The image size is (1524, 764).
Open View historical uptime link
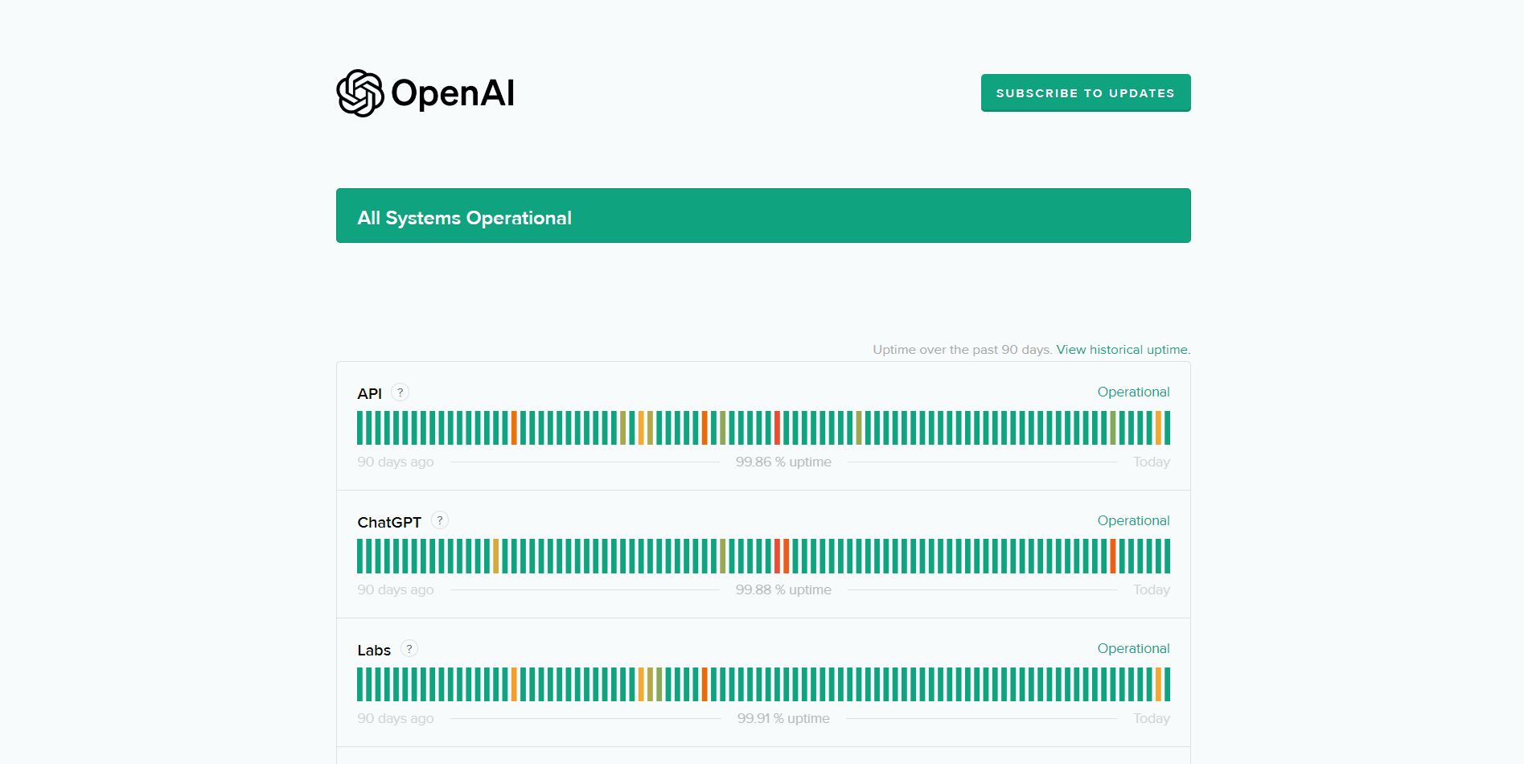[x=1123, y=350]
